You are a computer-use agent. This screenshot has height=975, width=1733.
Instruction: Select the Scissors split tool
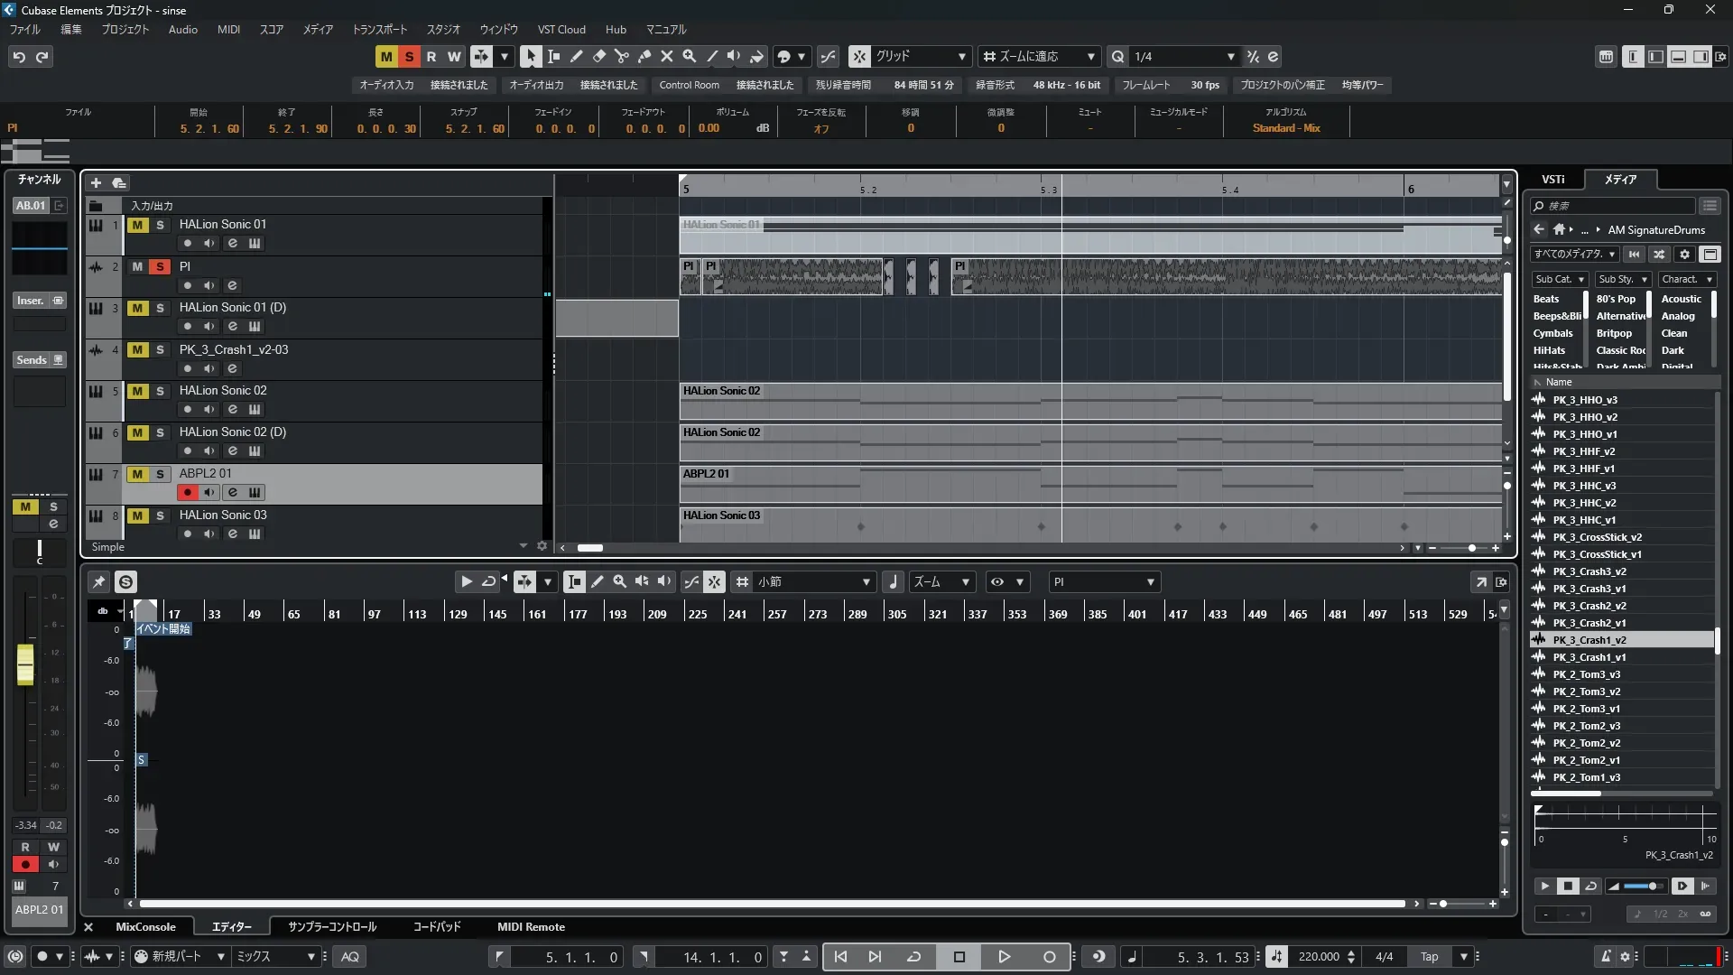tap(621, 56)
